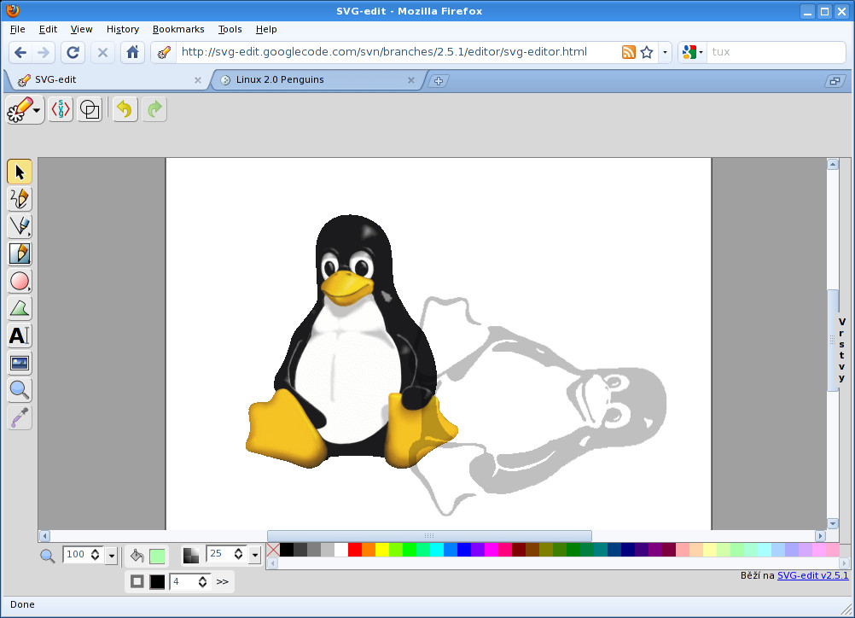Image resolution: width=855 pixels, height=618 pixels.
Task: Adjust the zoom spinner arrows
Action: coord(96,555)
